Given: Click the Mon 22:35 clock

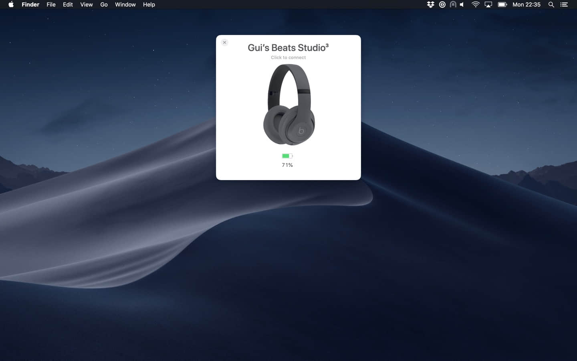Looking at the screenshot, I should [x=527, y=4].
